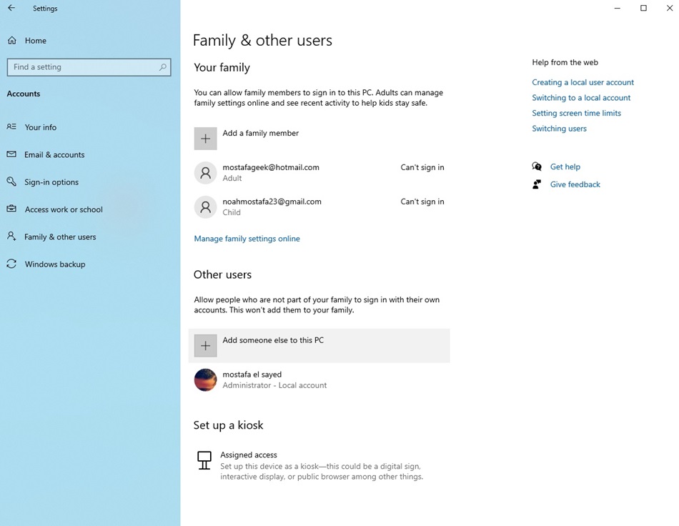Screen dimensions: 679x526
Task: Click the Get help icon
Action: pyautogui.click(x=537, y=166)
